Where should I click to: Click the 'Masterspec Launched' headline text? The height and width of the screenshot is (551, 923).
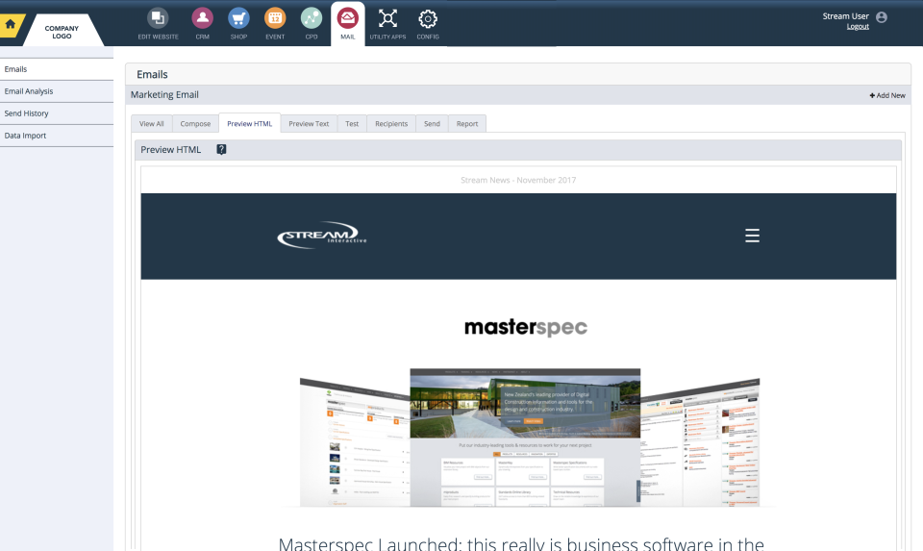(521, 543)
